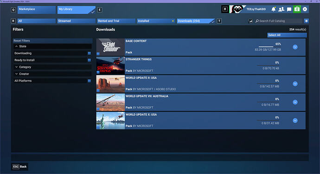Open the settings gear icon
Image resolution: width=320 pixels, height=174 pixels.
305,9
